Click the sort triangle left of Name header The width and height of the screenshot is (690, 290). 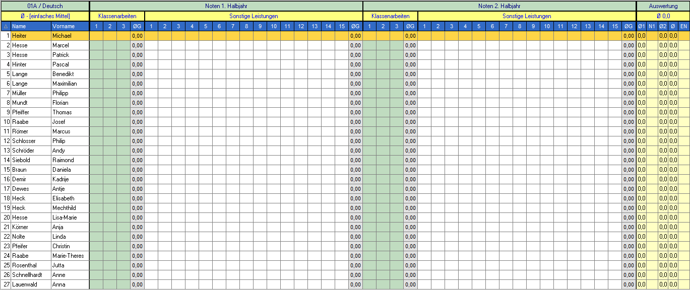pos(6,26)
